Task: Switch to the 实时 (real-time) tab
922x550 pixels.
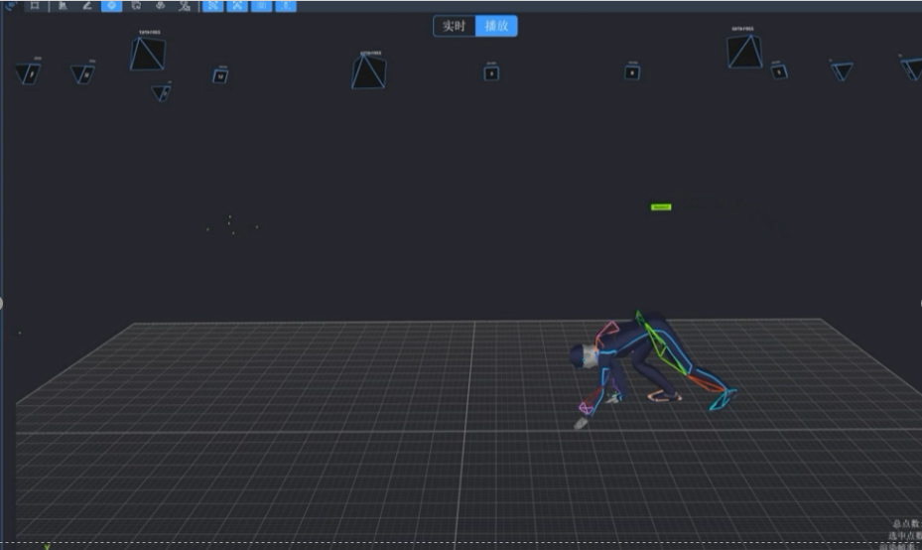Action: point(455,26)
